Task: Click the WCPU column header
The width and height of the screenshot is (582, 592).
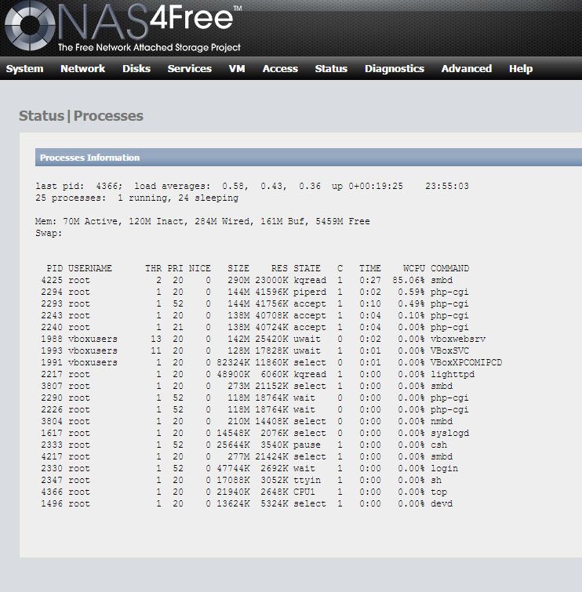Action: (x=414, y=268)
